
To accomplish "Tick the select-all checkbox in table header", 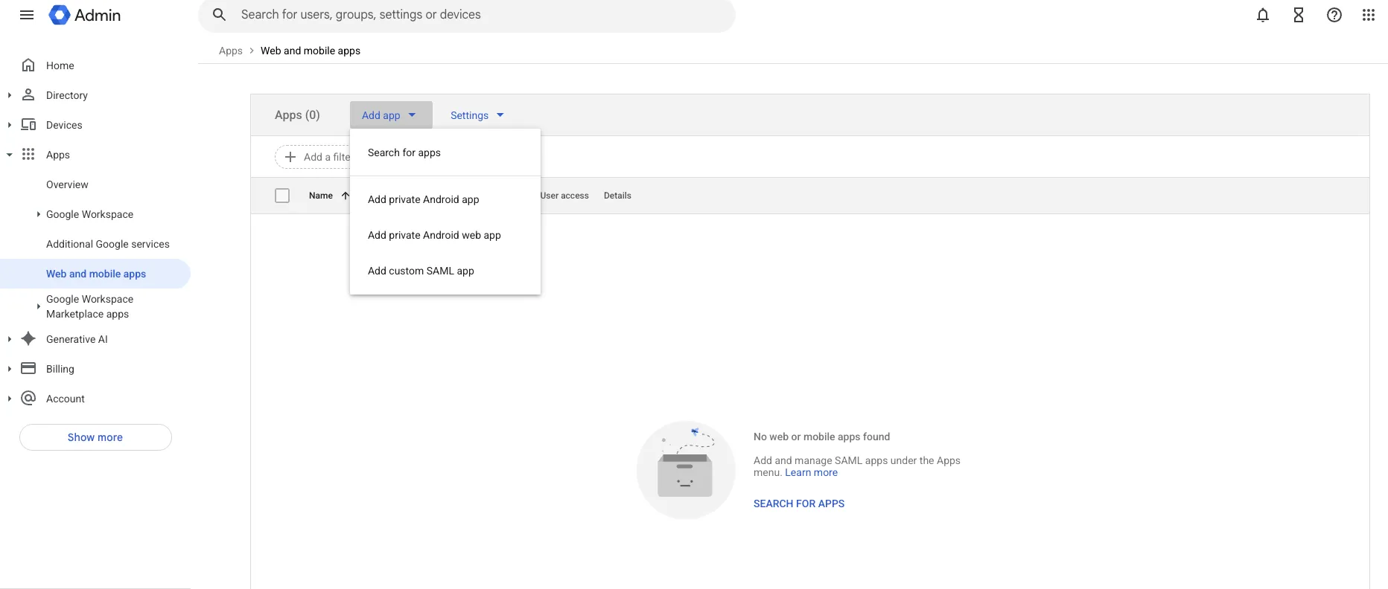I will point(282,196).
